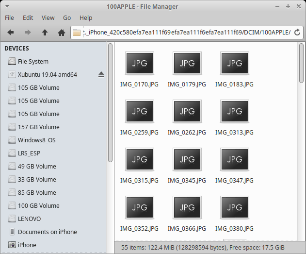This screenshot has width=306, height=254.
Task: Open the Help menu
Action: click(x=86, y=18)
